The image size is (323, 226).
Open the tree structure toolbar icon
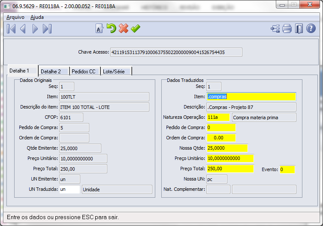(x=275, y=29)
